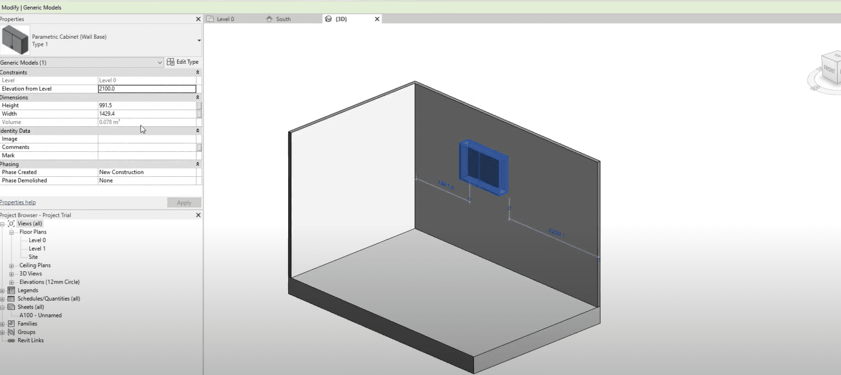
Task: Click the Legends icon in Project Browser
Action: [11, 290]
